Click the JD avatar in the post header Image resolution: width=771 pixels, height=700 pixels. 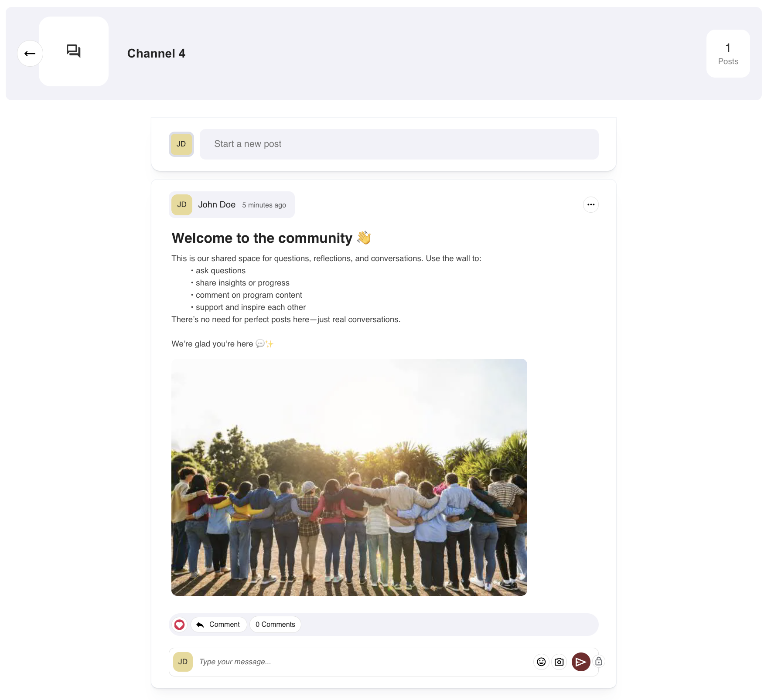[182, 204]
